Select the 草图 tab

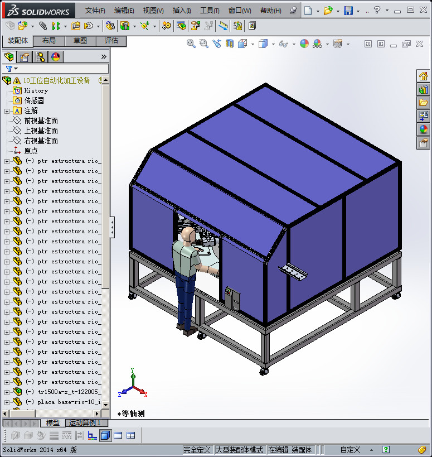tap(80, 41)
